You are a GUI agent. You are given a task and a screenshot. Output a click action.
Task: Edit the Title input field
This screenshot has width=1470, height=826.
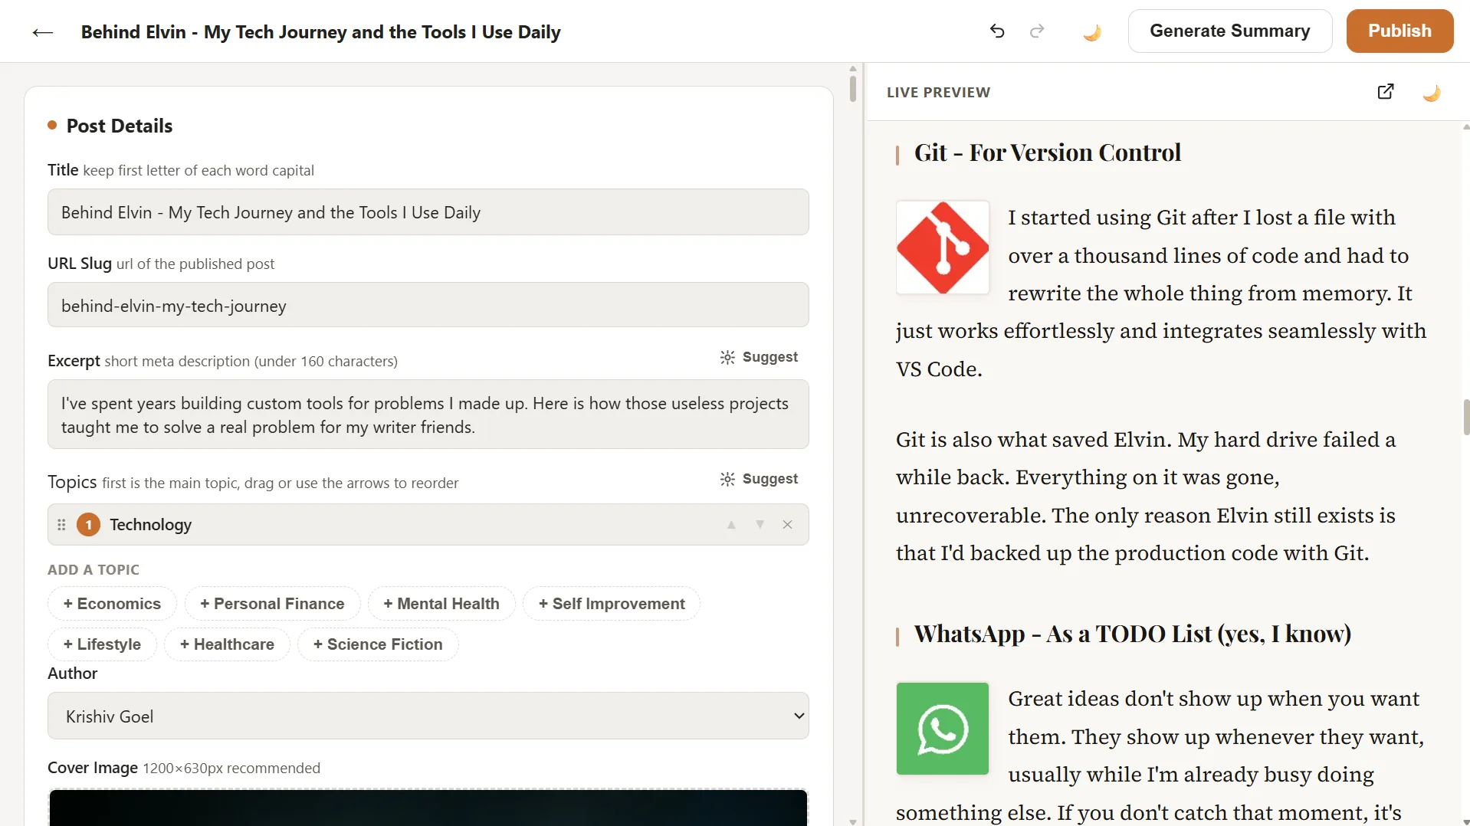[x=428, y=212]
